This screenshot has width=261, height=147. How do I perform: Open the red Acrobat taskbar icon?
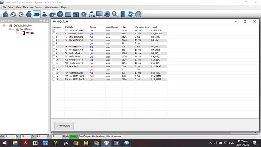[25, 143]
